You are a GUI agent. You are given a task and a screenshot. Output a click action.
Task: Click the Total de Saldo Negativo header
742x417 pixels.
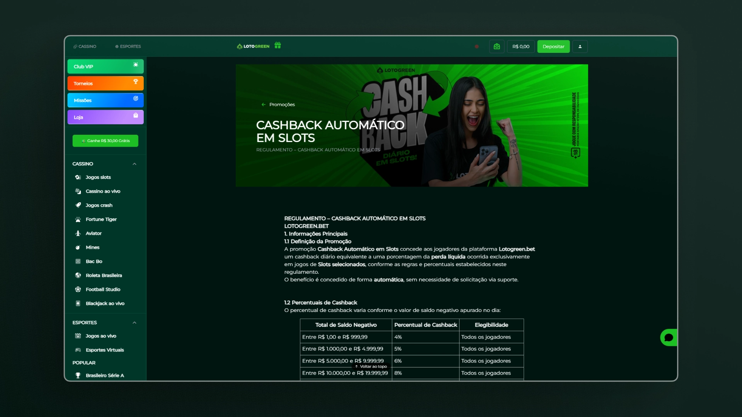point(346,325)
